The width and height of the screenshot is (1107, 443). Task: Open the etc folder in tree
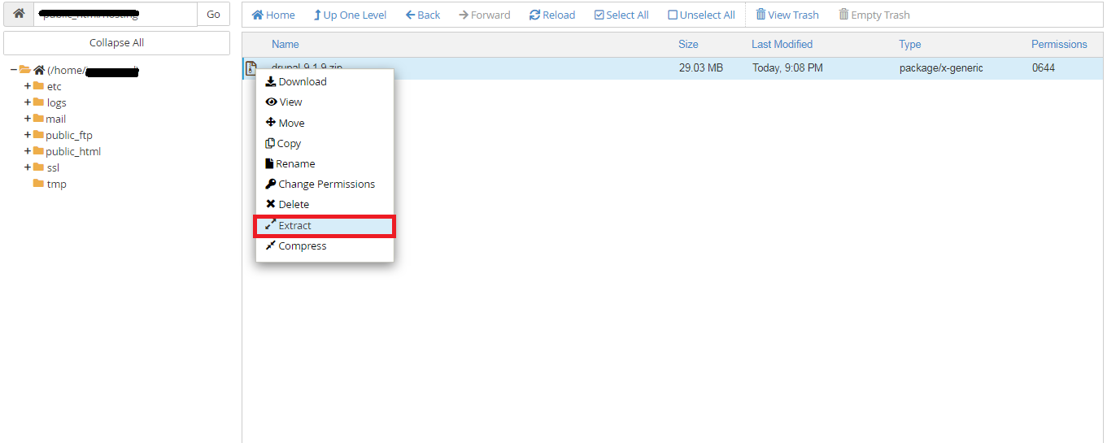[x=47, y=86]
